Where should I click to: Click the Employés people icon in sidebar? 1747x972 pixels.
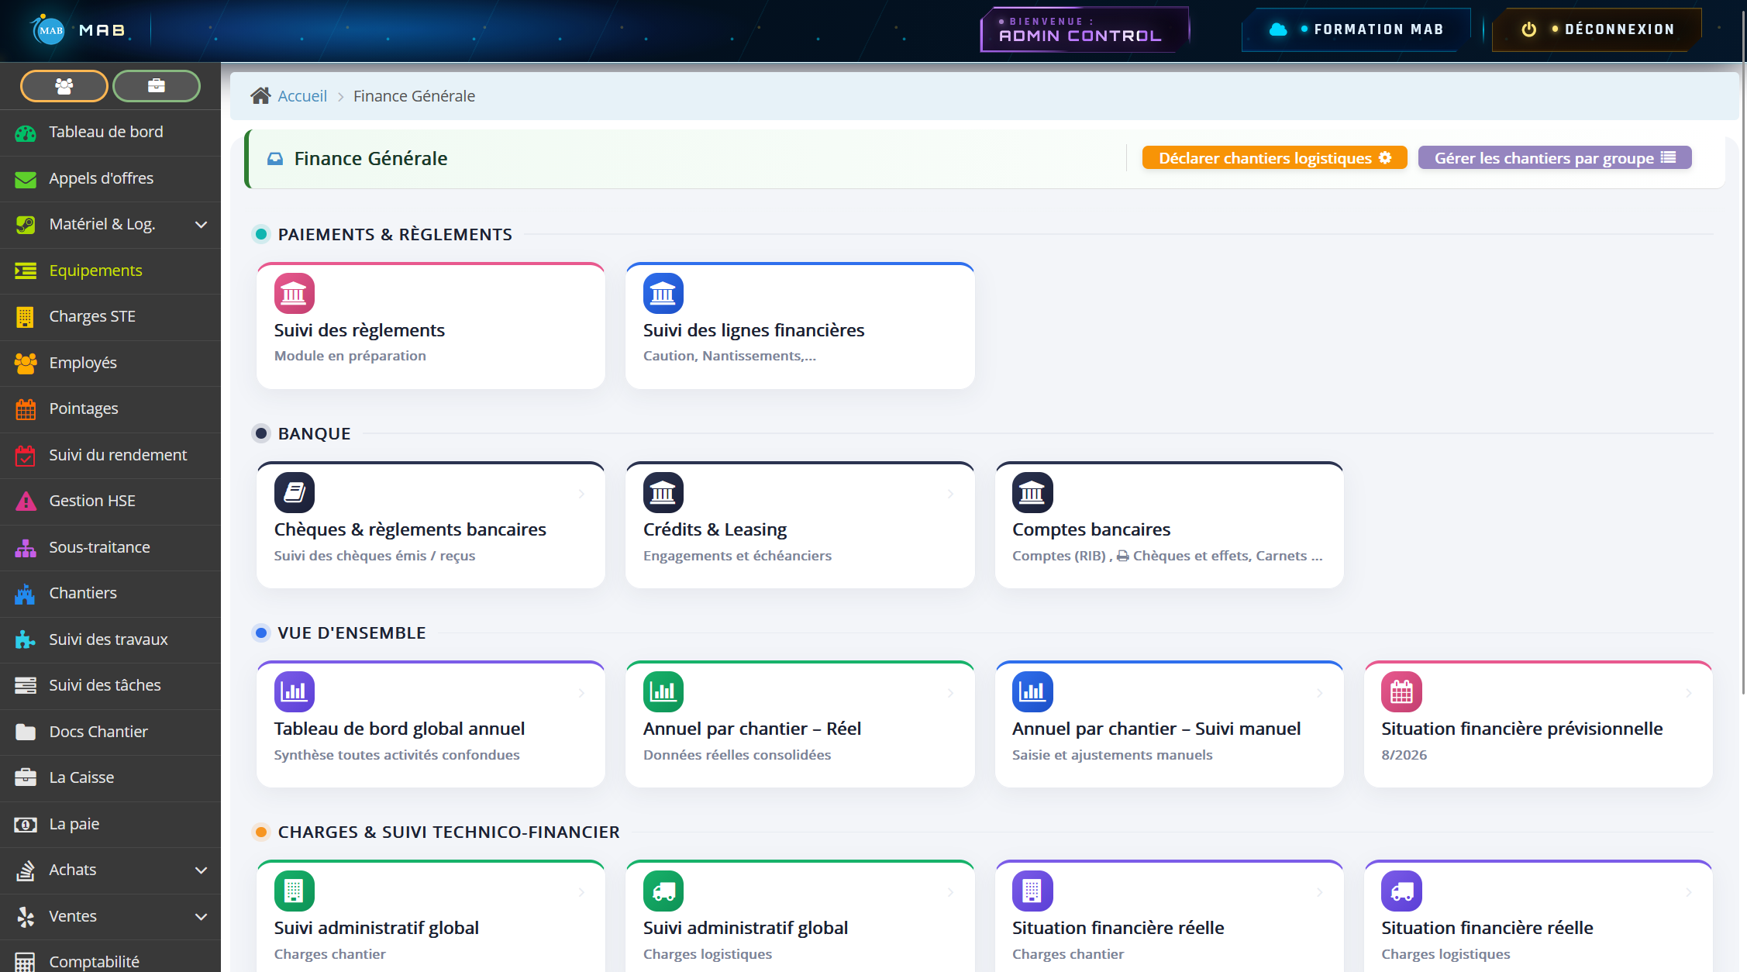click(x=26, y=363)
